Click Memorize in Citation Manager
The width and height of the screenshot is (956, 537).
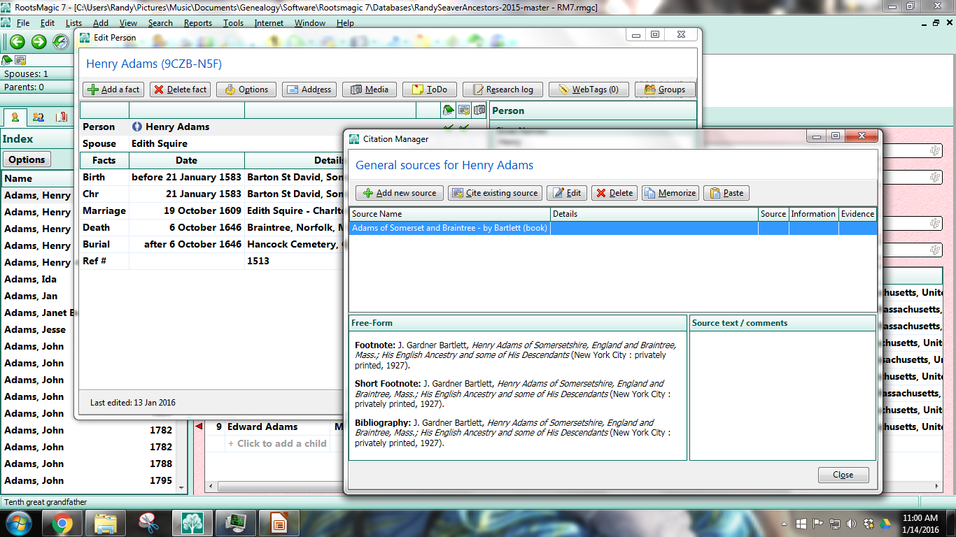click(670, 193)
